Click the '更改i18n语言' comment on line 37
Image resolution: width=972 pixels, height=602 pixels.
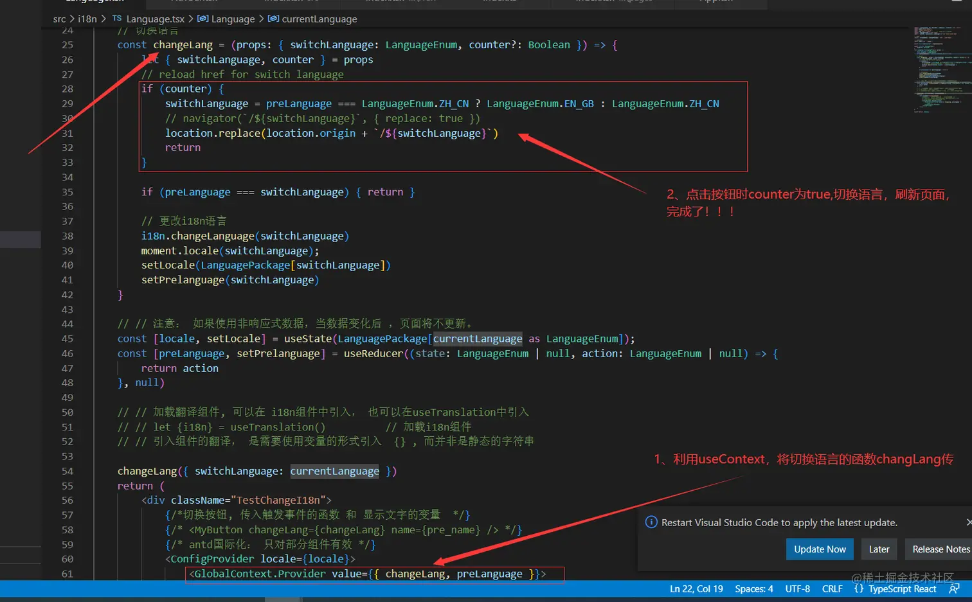point(184,221)
